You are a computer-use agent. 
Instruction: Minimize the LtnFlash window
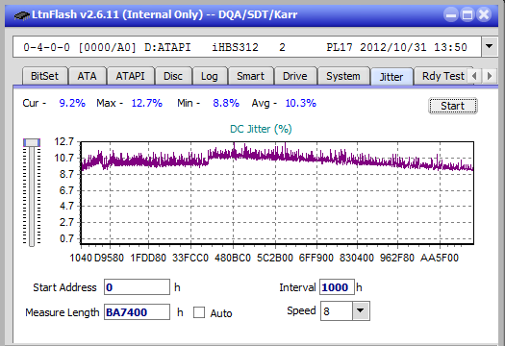pyautogui.click(x=451, y=14)
